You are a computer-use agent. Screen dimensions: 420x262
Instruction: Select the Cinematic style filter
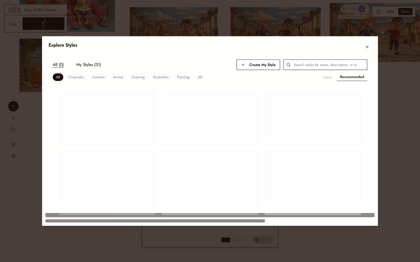76,77
